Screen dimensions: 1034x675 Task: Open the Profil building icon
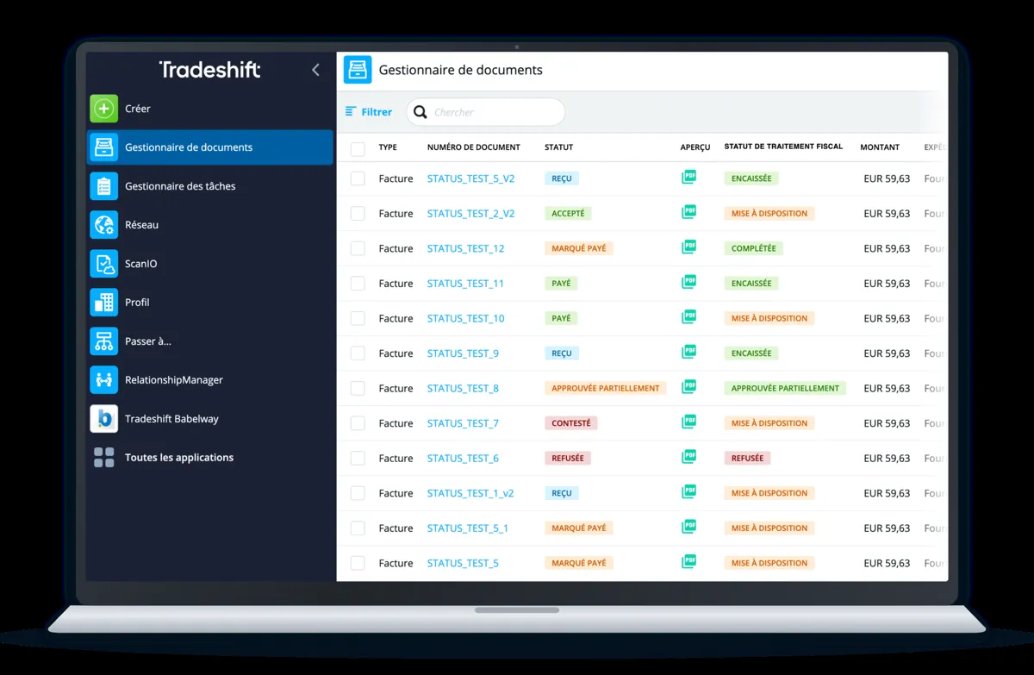104,303
